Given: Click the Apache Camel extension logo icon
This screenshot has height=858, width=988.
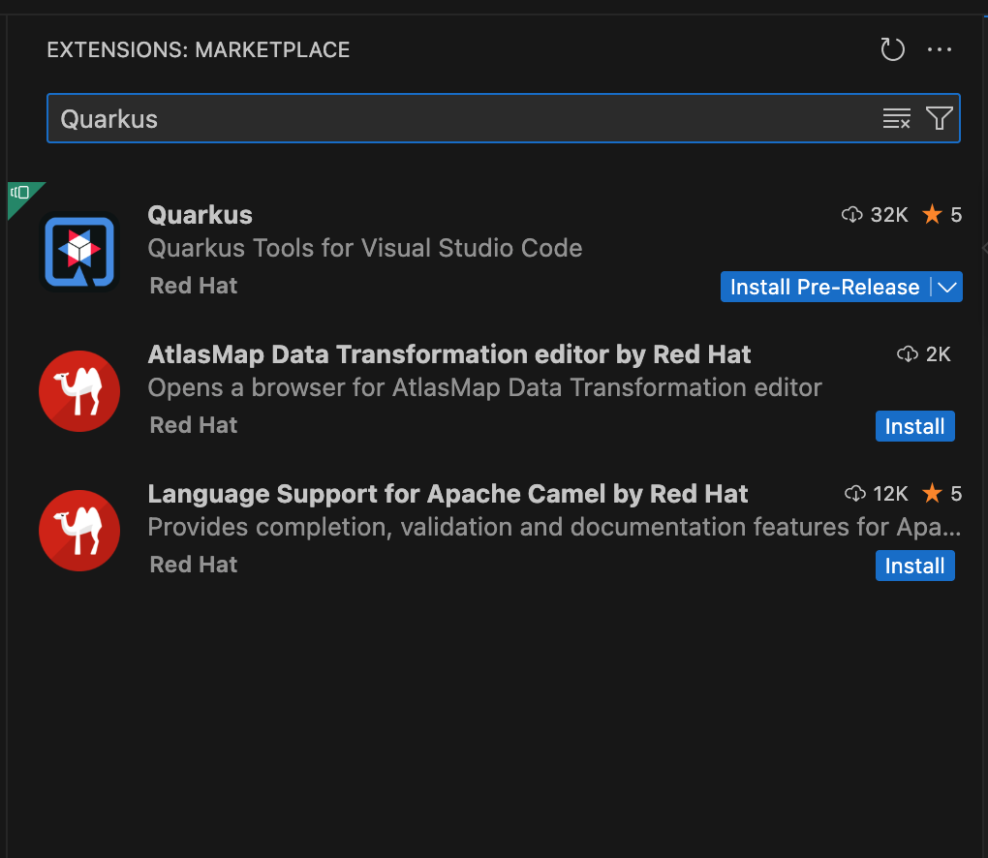Looking at the screenshot, I should [79, 531].
